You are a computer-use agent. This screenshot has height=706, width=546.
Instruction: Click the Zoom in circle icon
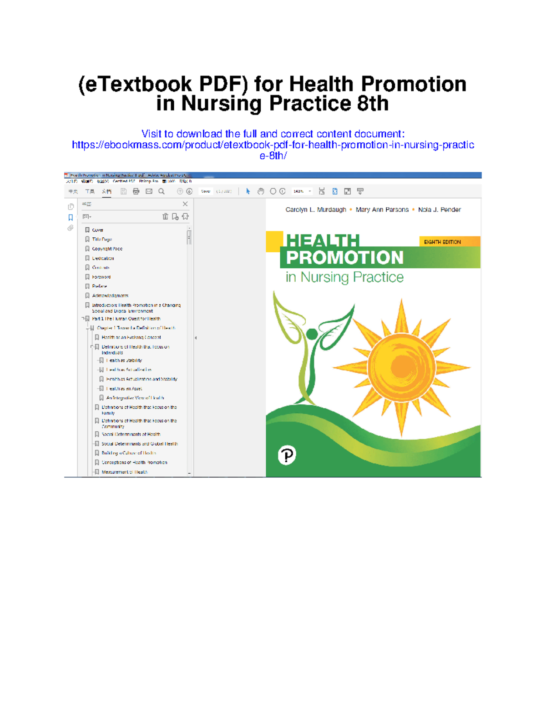[283, 191]
